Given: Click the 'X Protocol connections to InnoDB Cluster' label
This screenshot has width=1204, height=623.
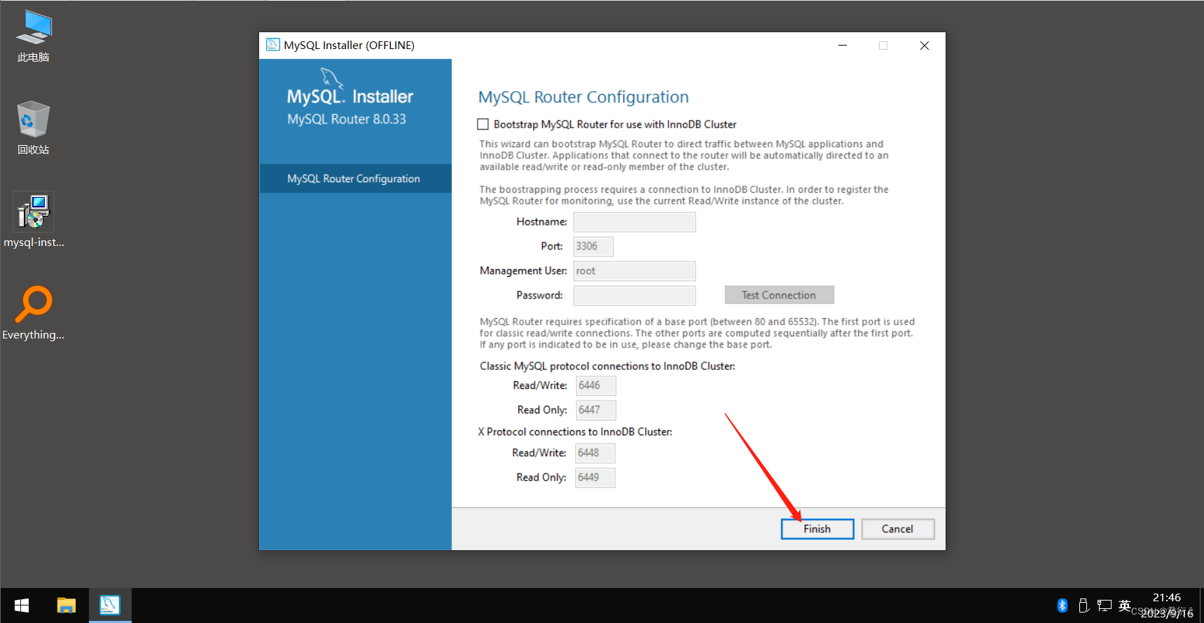Looking at the screenshot, I should click(x=575, y=432).
